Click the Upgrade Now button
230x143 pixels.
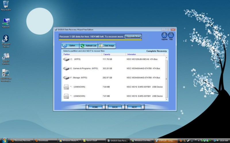[133, 36]
